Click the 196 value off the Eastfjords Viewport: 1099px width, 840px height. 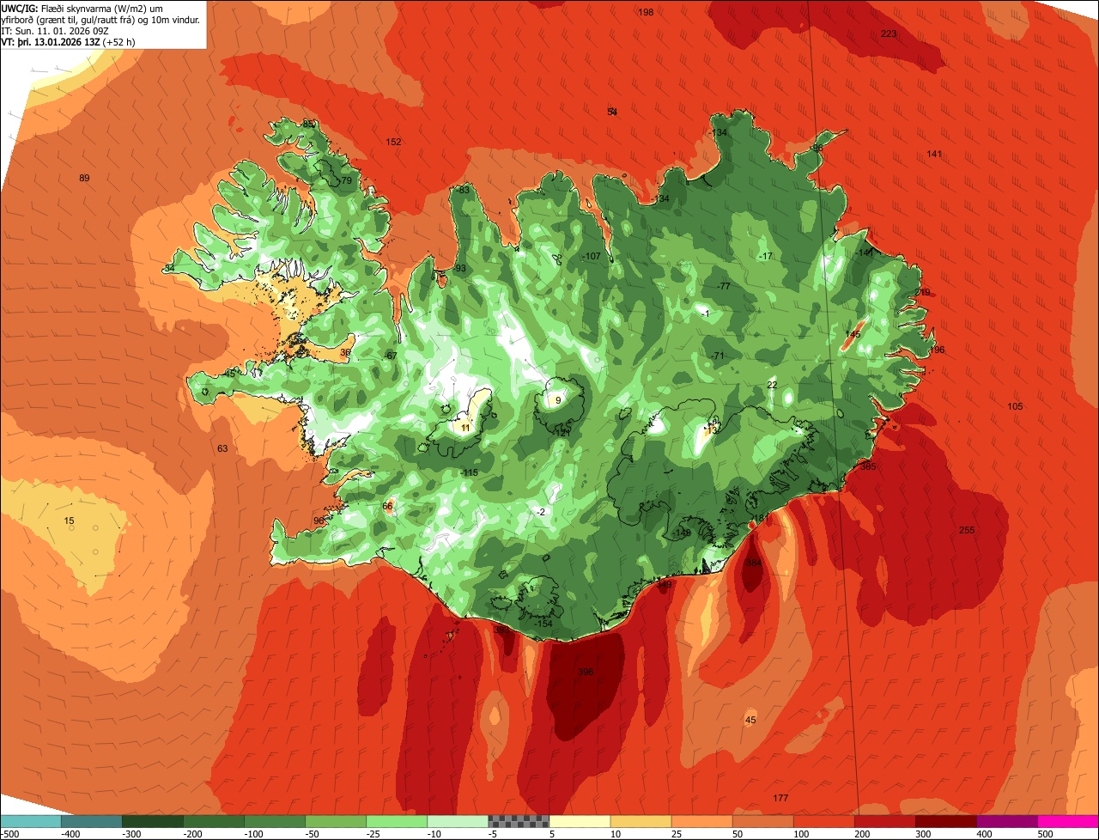[937, 350]
